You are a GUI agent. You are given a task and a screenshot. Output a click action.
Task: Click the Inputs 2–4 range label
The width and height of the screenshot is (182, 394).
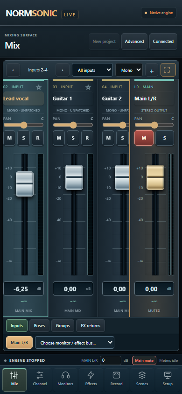coord(38,70)
